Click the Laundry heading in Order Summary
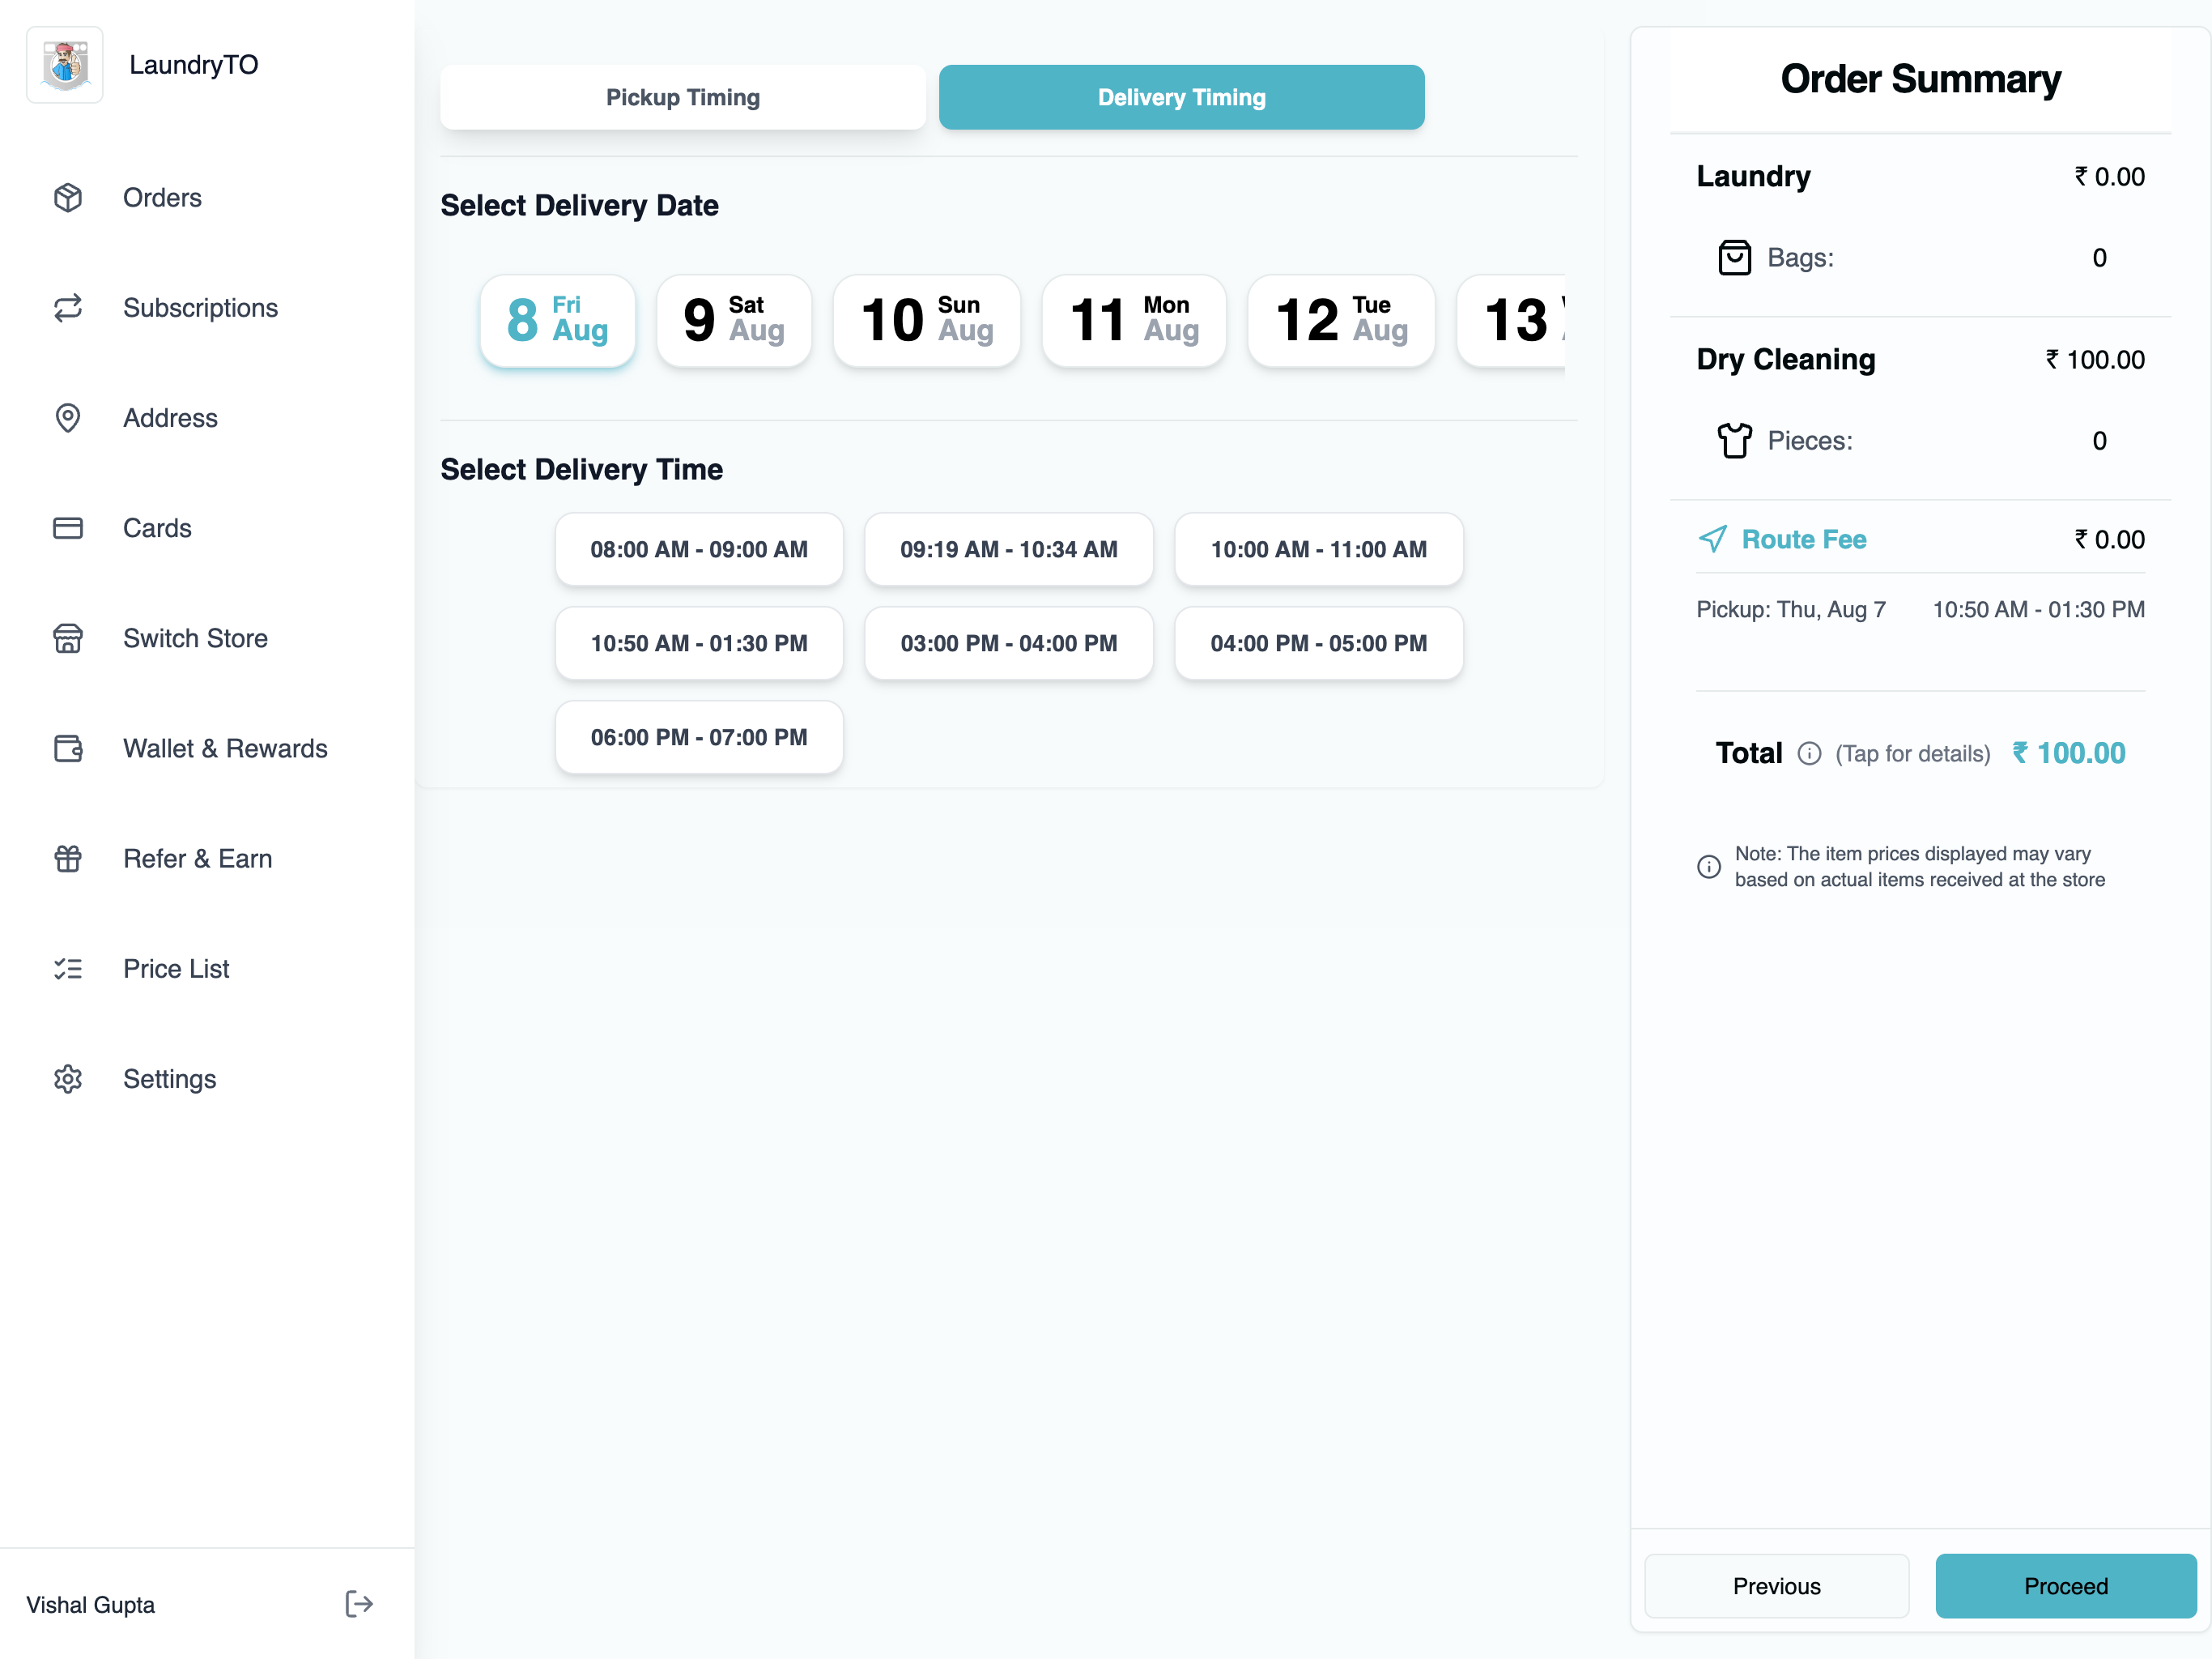2212x1659 pixels. [1753, 176]
